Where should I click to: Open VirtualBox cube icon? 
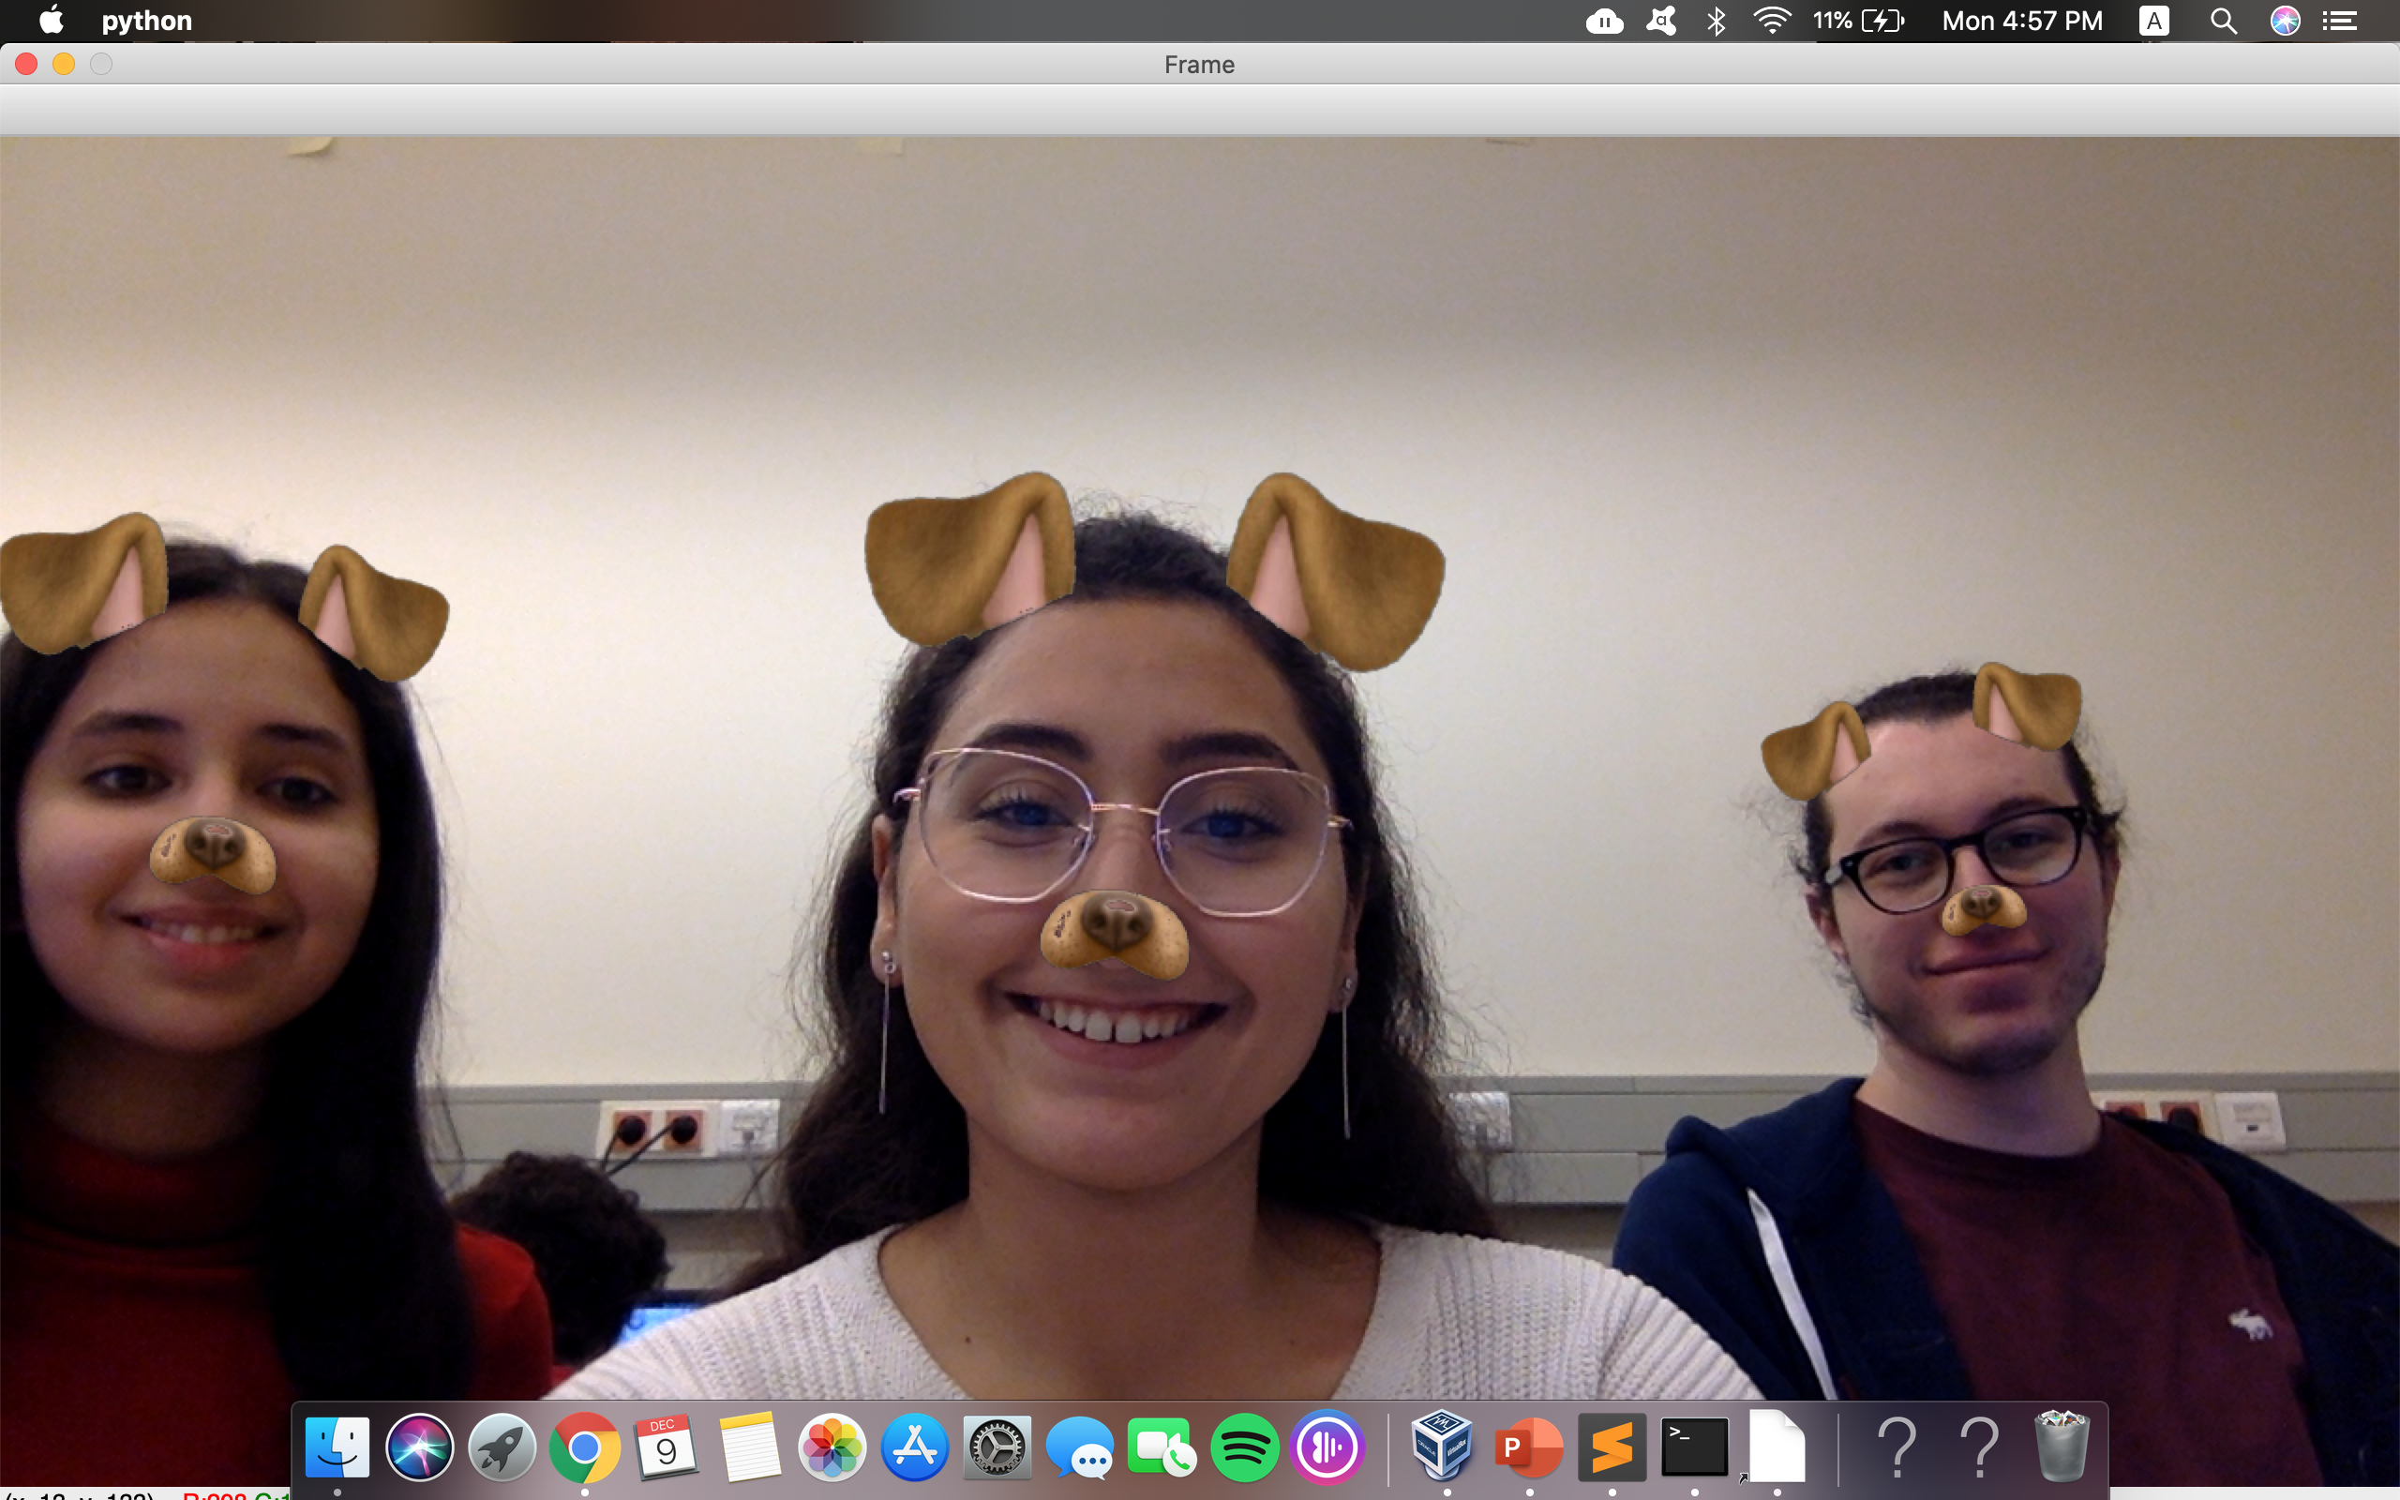1442,1446
